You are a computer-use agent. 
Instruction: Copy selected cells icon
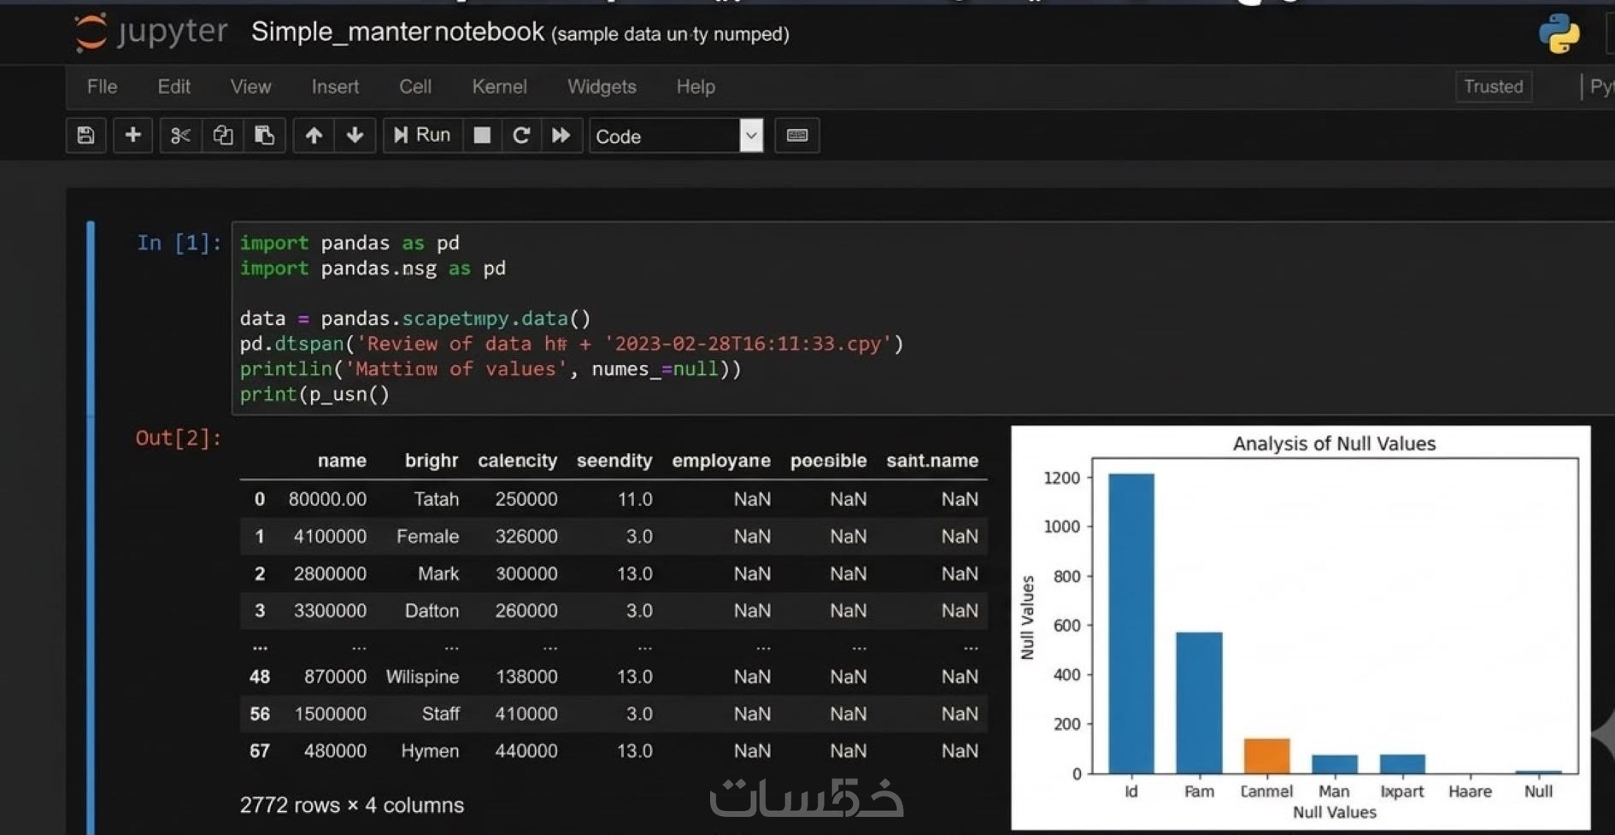pos(222,135)
